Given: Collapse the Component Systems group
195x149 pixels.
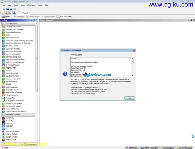Looking at the screenshot, I should click(x=3, y=115).
